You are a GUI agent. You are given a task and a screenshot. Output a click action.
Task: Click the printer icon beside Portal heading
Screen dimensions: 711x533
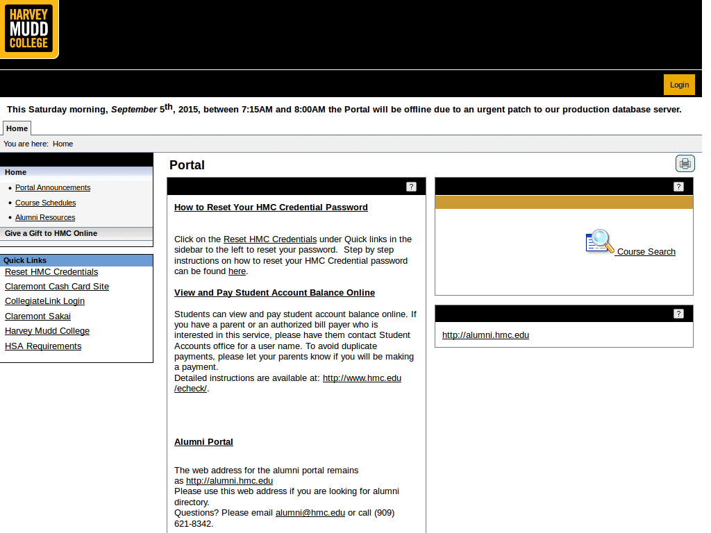click(685, 164)
